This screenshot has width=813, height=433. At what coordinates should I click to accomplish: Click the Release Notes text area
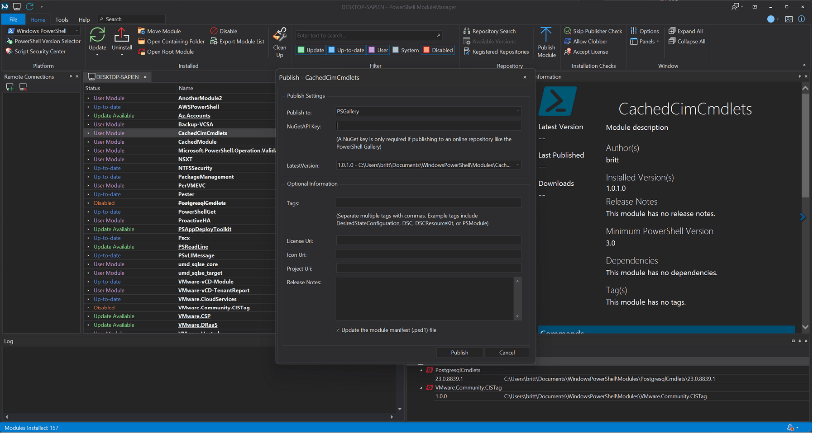pos(425,299)
